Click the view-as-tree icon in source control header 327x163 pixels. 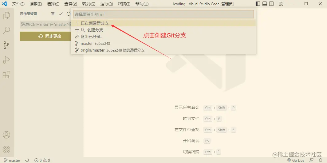coord(53,14)
